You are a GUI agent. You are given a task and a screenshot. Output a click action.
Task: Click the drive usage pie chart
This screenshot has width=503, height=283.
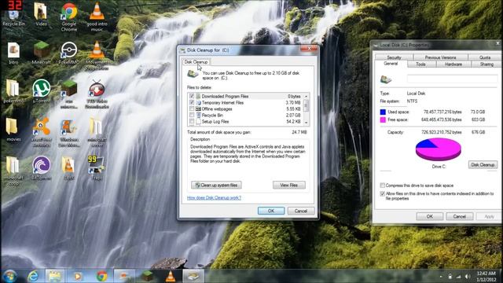439,149
